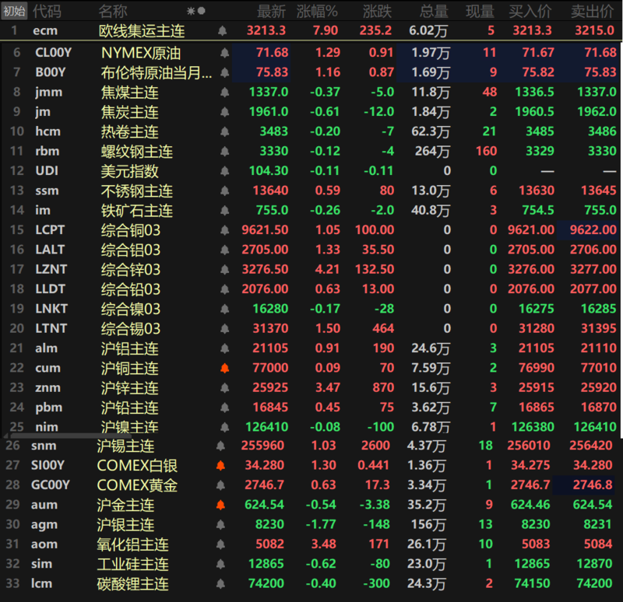
Task: Click the bell icon for NYMEX原油
Action: point(224,52)
